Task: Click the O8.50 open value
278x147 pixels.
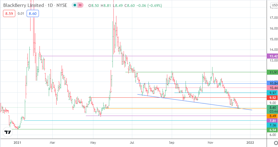Action: tap(94, 6)
